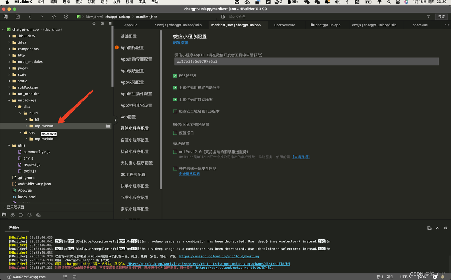The height and width of the screenshot is (280, 451).
Task: Switch to the userNew.vue editor tab
Action: (285, 25)
